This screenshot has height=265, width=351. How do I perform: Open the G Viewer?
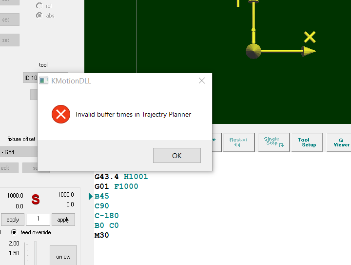coord(341,142)
